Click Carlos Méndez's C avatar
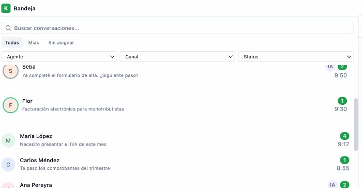Screen dimensions: 362x188 click(x=8, y=164)
